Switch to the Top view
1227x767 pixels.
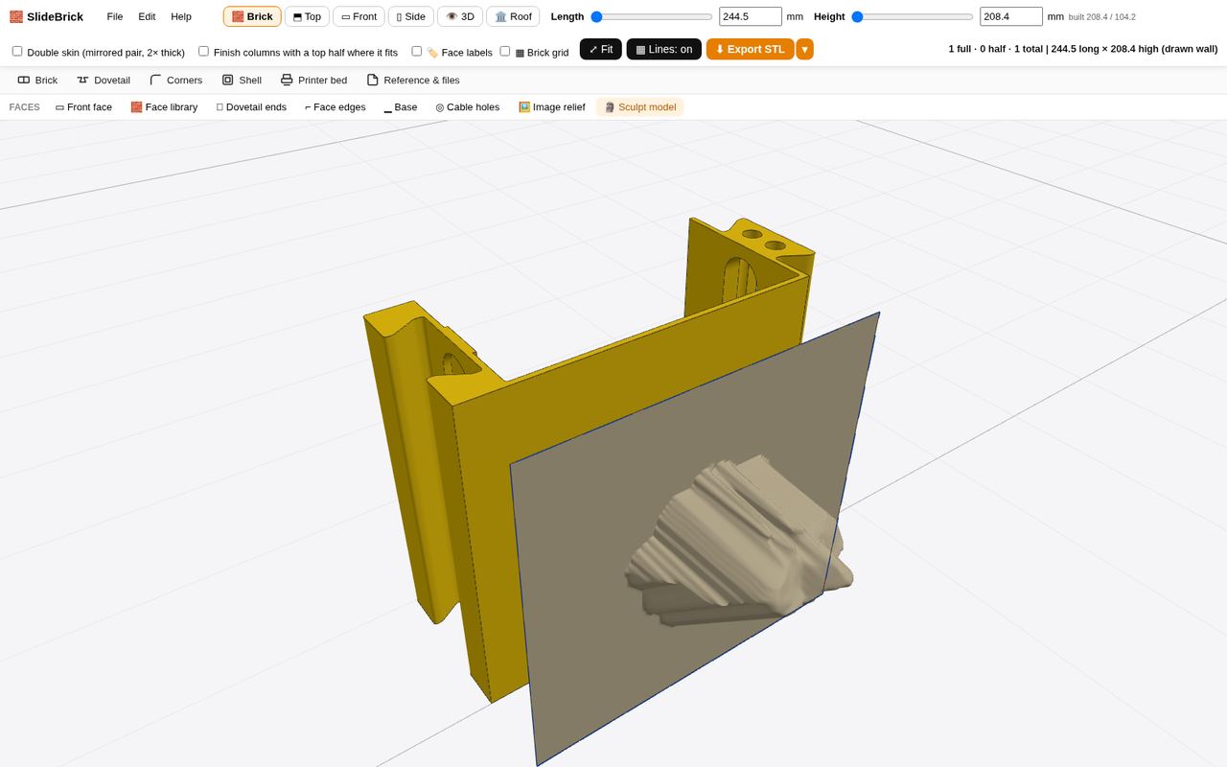tap(307, 16)
